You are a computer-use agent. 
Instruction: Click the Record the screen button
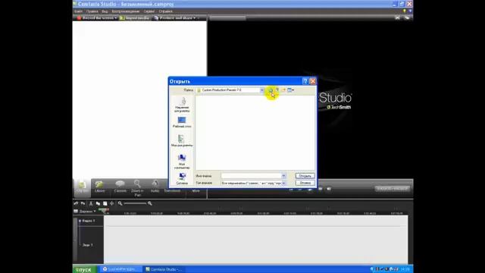(95, 18)
